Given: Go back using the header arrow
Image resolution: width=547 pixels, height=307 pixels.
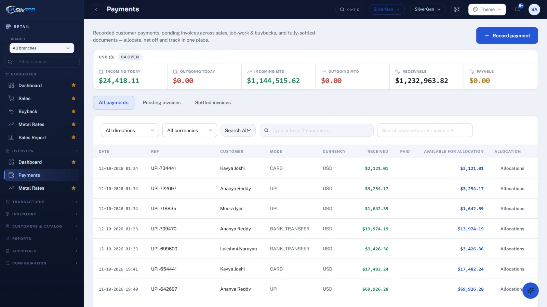Looking at the screenshot, I should [x=96, y=10].
